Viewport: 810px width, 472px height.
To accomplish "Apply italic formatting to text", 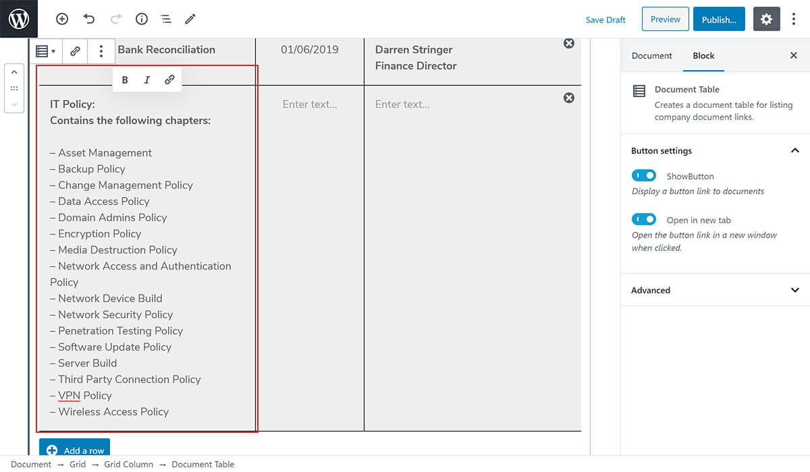I will 147,80.
